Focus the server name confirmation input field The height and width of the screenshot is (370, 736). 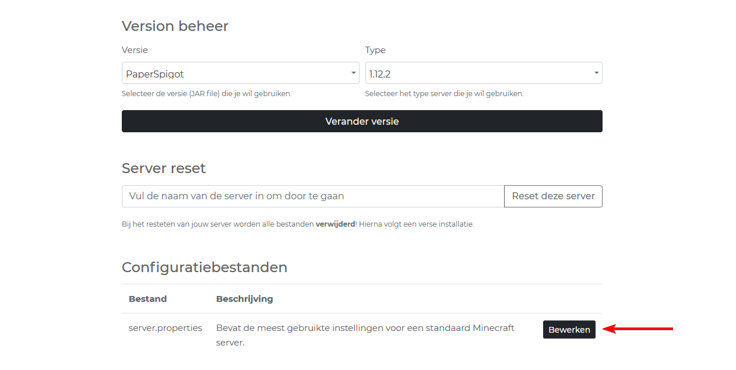(312, 196)
